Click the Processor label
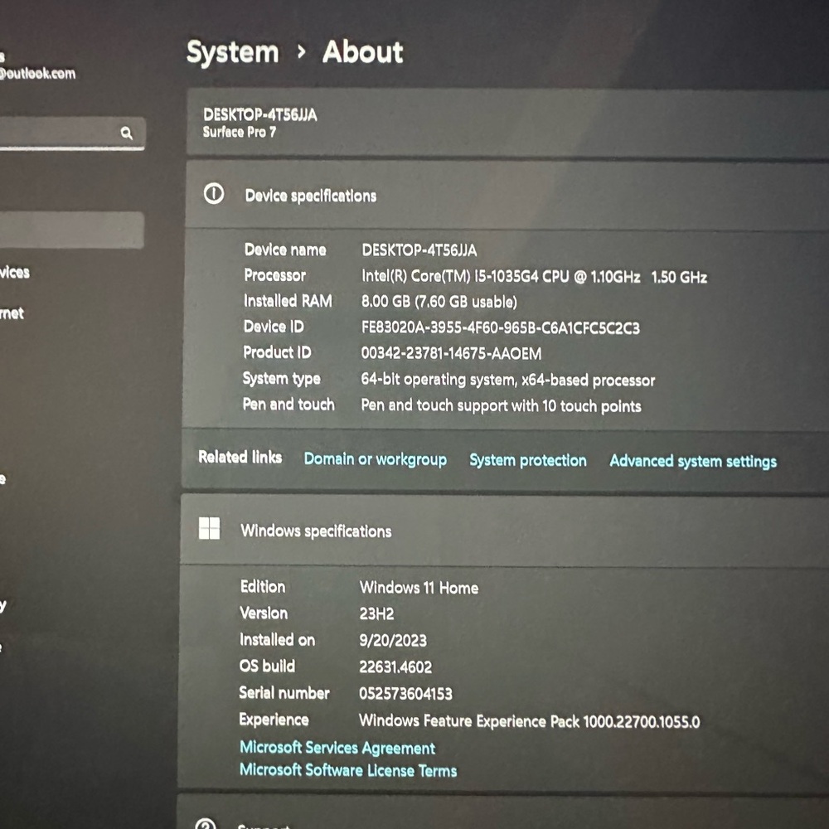This screenshot has width=829, height=829. pos(275,275)
